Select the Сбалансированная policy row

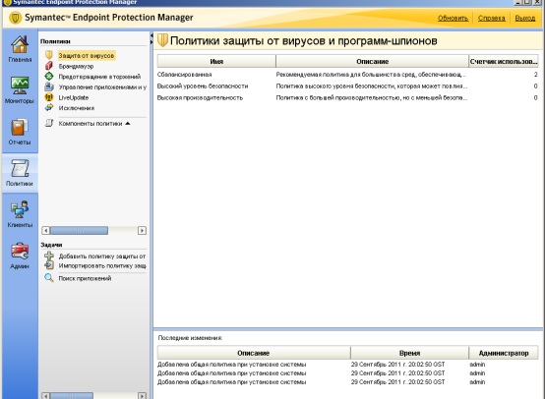[x=347, y=75]
